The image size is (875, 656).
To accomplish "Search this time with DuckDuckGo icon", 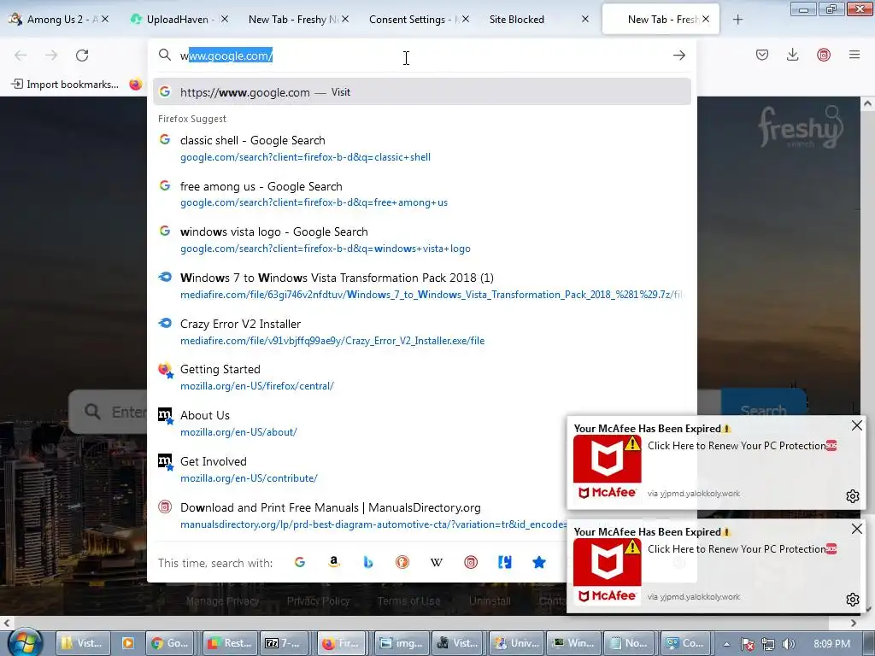I will coord(402,562).
